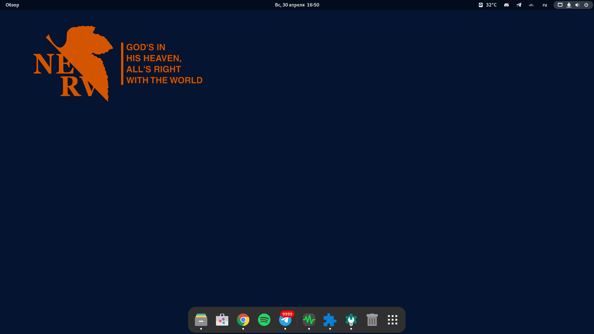Screen dimensions: 594x334
Task: Open Google Chrome from the dock
Action: point(243,320)
